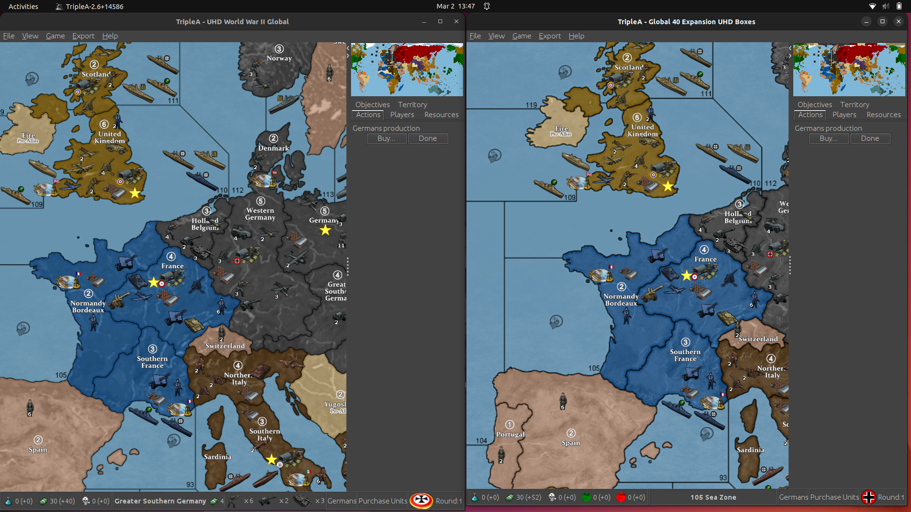Switch to Objectives tab in right window

pyautogui.click(x=815, y=104)
